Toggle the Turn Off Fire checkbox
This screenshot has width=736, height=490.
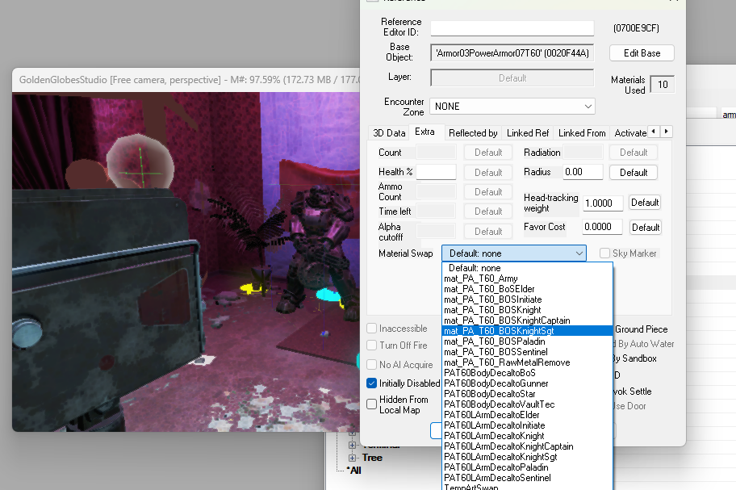pos(372,346)
